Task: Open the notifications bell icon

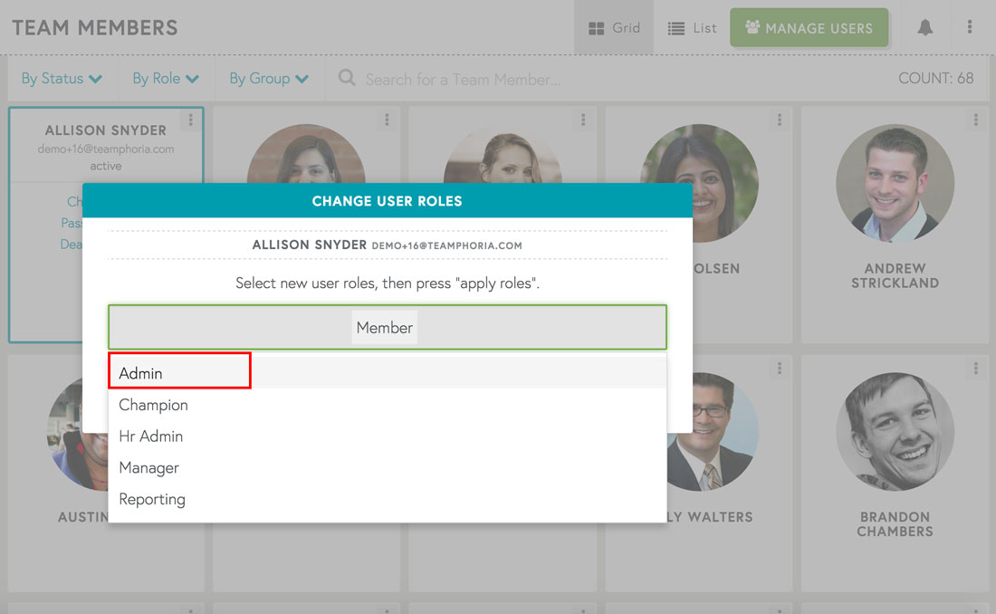Action: pyautogui.click(x=924, y=27)
